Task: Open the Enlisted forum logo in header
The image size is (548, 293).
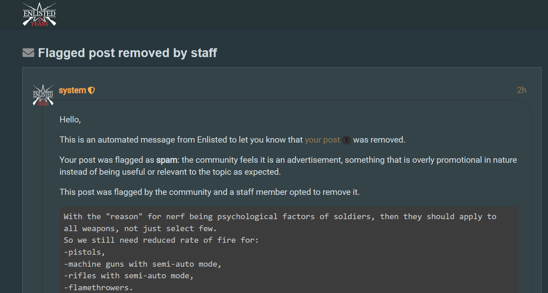Action: click(39, 14)
